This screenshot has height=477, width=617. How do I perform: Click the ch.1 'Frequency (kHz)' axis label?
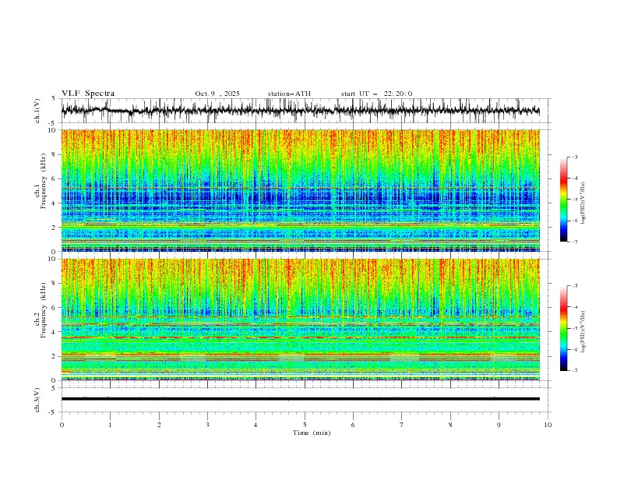44,181
